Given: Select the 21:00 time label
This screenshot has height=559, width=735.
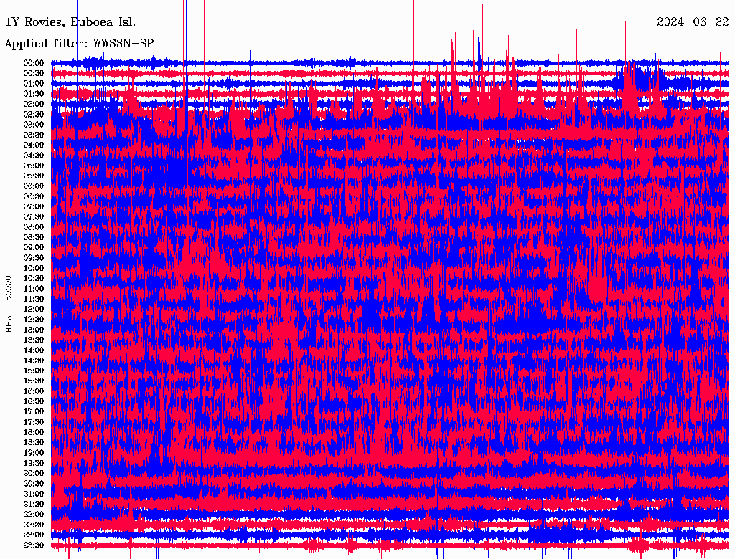Looking at the screenshot, I should (x=34, y=494).
